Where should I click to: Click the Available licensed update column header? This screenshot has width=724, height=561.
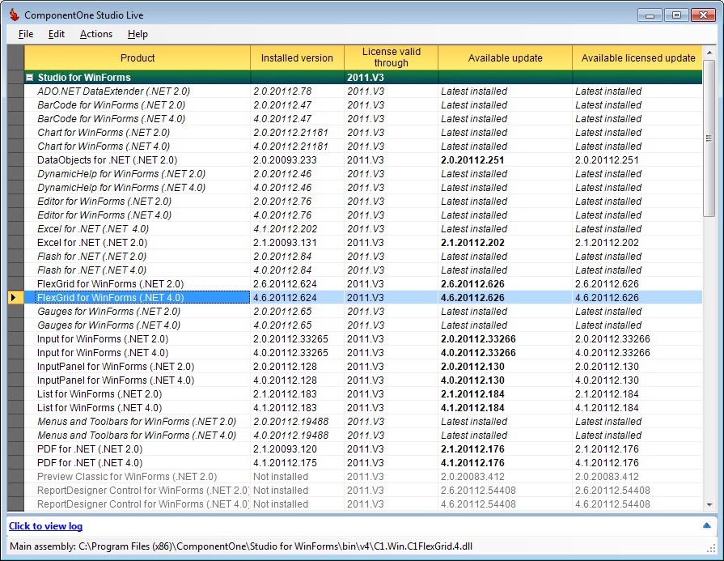[637, 57]
